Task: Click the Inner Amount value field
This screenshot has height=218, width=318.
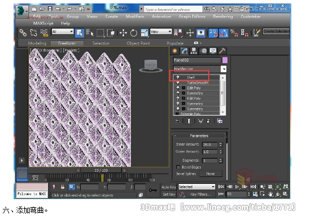Action: point(210,145)
